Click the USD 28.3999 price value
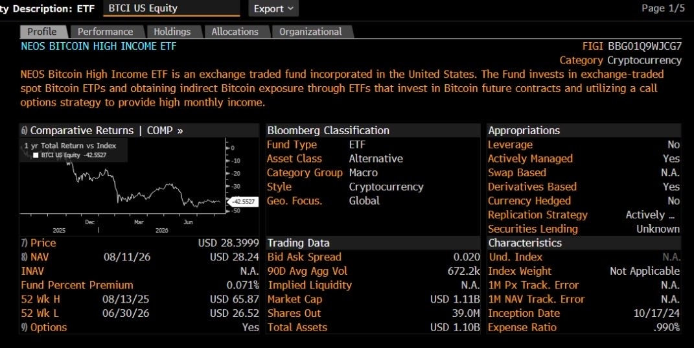This screenshot has height=348, width=694. point(228,243)
